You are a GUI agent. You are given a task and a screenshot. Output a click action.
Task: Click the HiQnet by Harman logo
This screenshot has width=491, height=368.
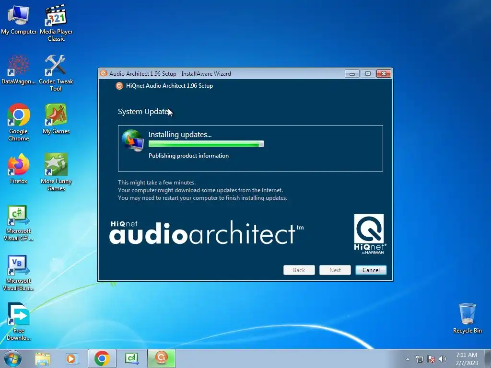(x=369, y=234)
